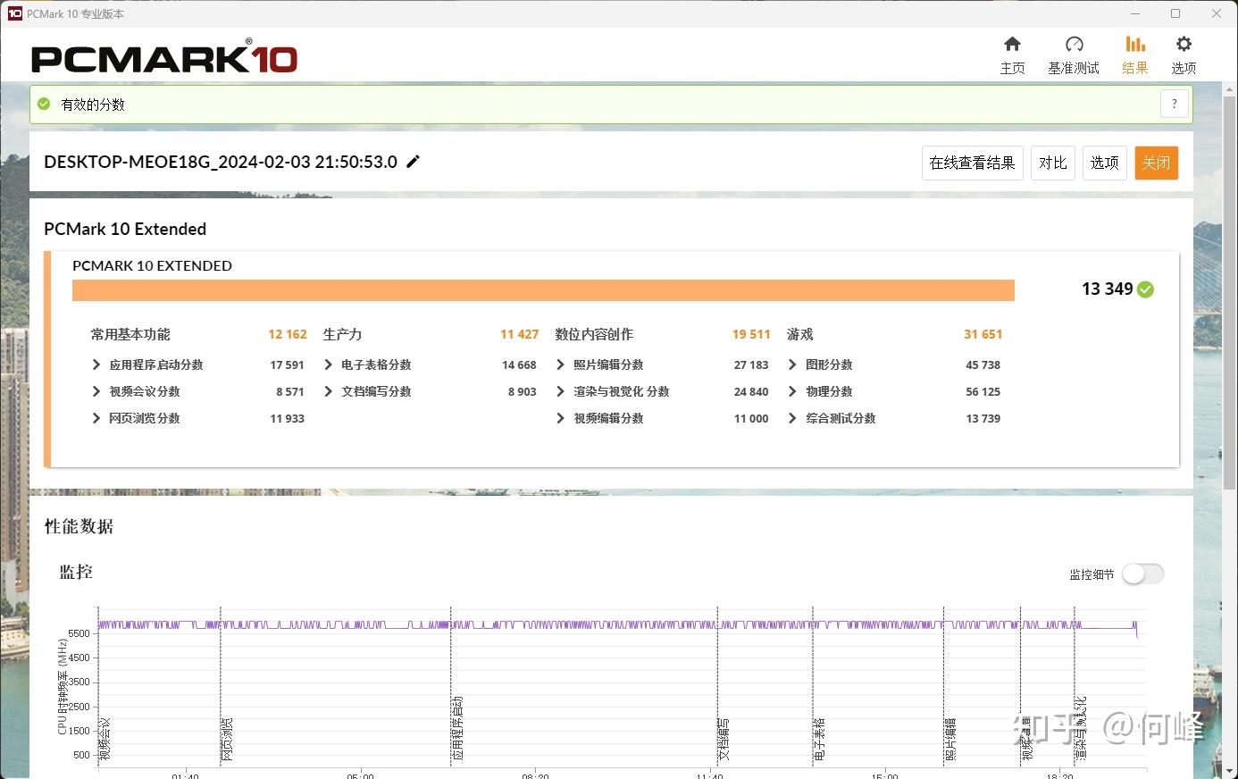
Task: Click the 网页浏览 marker in monitoring chart
Action: click(x=227, y=739)
